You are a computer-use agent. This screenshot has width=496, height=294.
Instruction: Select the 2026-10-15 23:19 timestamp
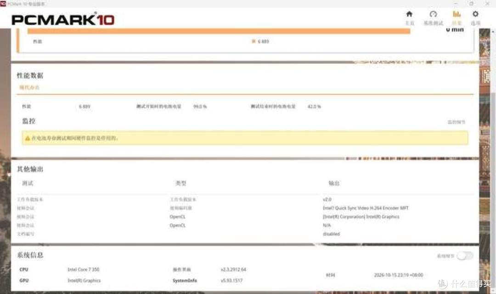tap(398, 275)
